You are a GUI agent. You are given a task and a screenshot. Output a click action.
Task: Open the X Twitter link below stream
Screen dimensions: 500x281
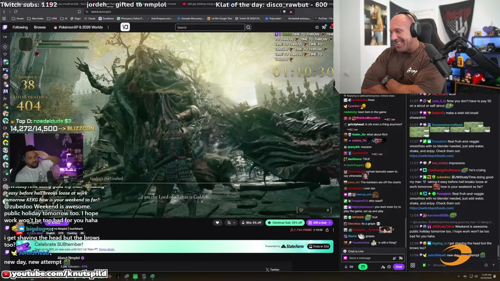273,270
